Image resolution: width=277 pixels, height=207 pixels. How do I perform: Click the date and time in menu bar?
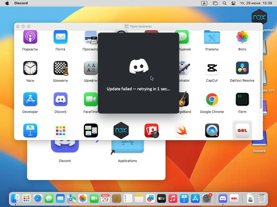click(x=256, y=3)
